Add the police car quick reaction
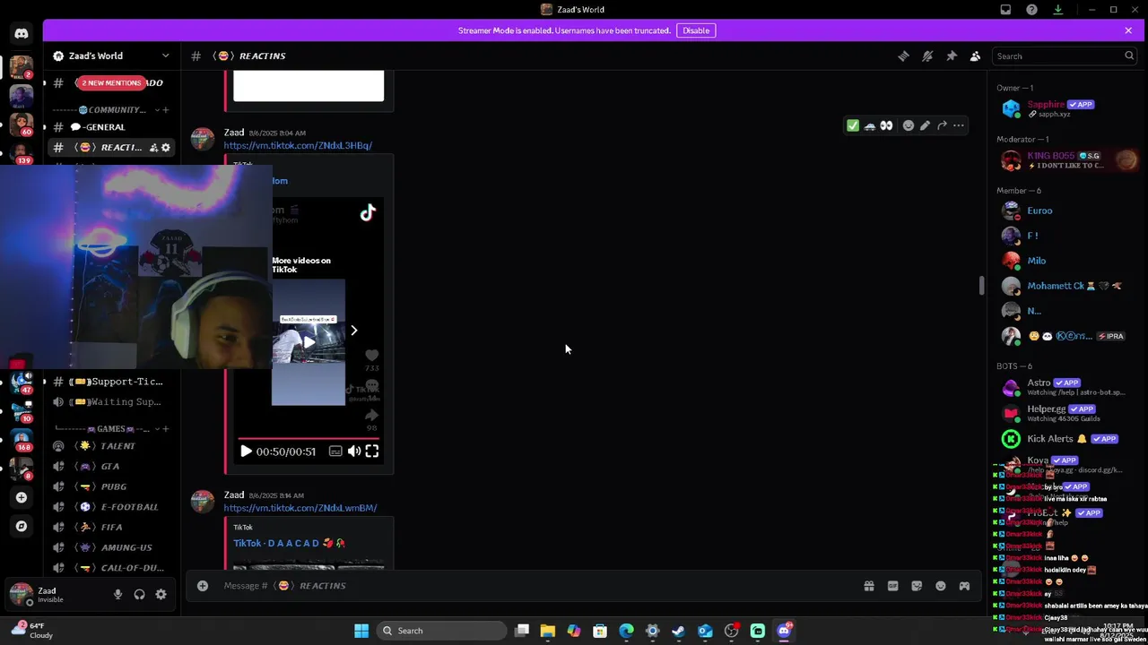The height and width of the screenshot is (645, 1148). point(869,125)
